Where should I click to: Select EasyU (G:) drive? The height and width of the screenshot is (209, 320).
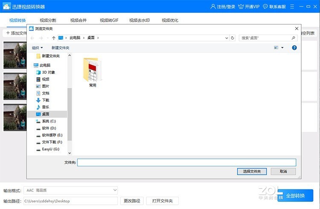(x=48, y=149)
